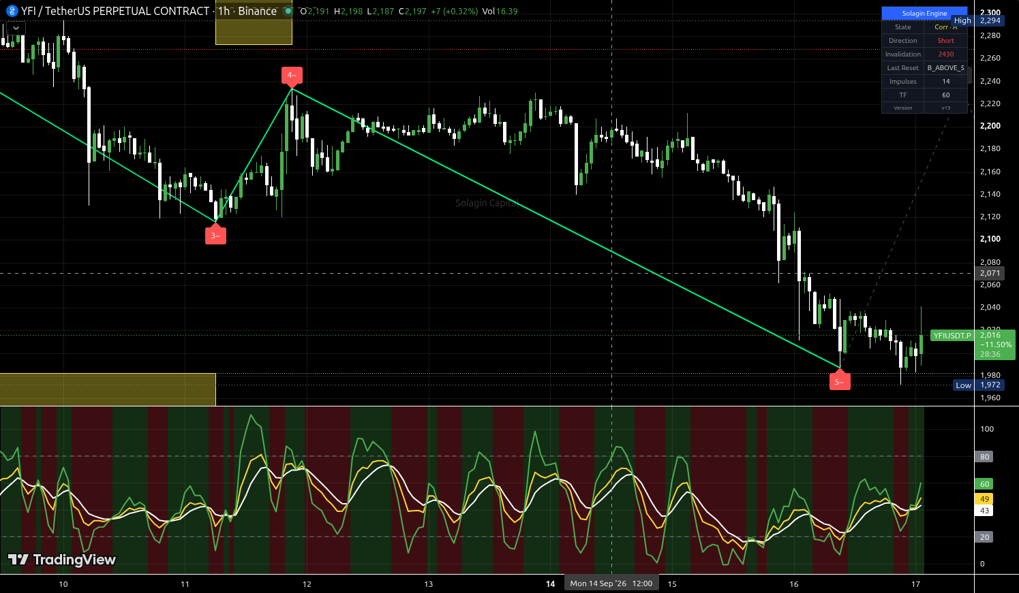Image resolution: width=1019 pixels, height=593 pixels.
Task: Click the oscillator level label 80
Action: (x=984, y=457)
